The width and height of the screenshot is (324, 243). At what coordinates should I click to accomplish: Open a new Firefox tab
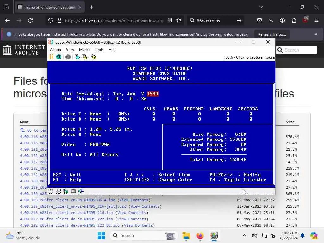[91, 7]
